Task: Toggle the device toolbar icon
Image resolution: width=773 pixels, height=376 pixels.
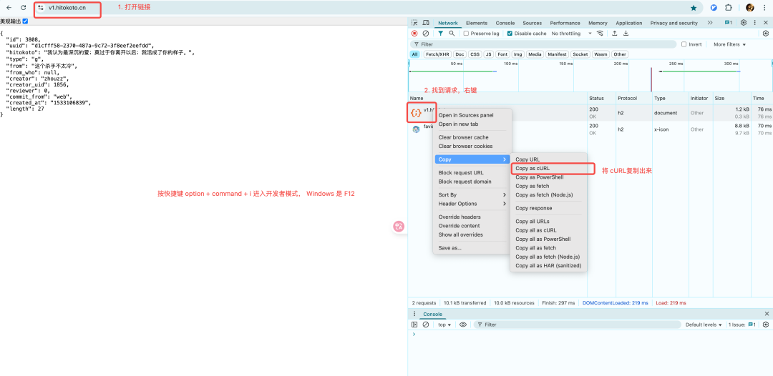Action: [x=426, y=23]
